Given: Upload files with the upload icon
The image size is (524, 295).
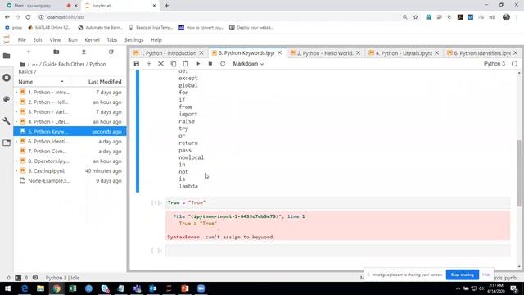Looking at the screenshot, I should point(84,52).
